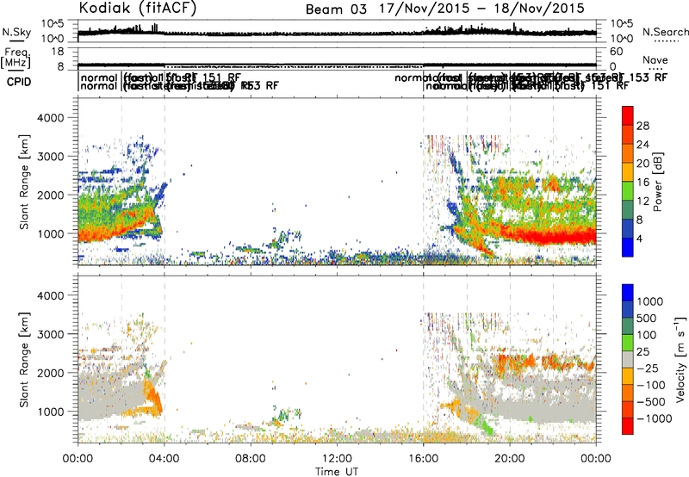Click the "25" tick on Velocity colorbar

coord(642,352)
